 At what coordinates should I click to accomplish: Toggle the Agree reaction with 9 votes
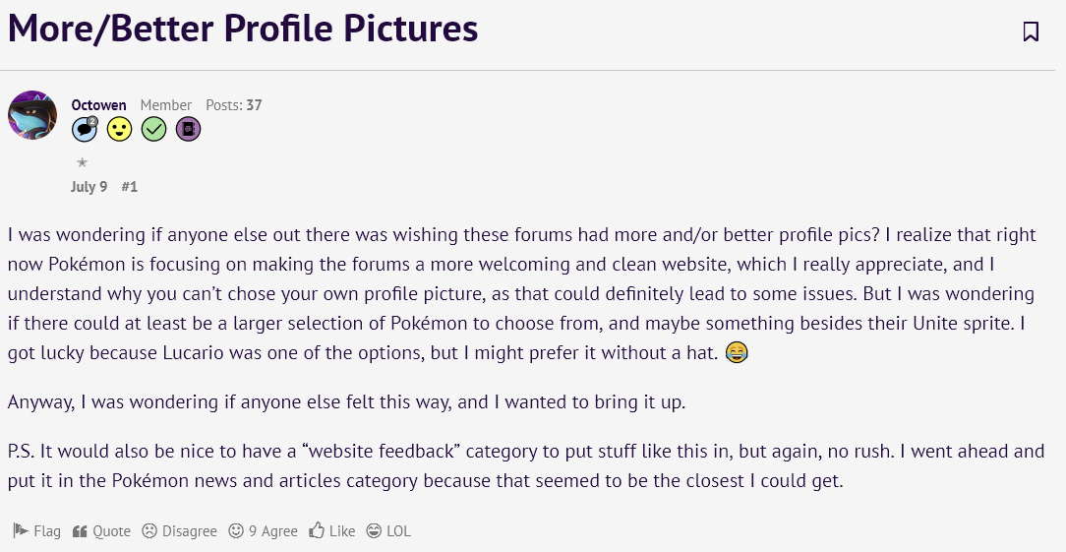263,531
